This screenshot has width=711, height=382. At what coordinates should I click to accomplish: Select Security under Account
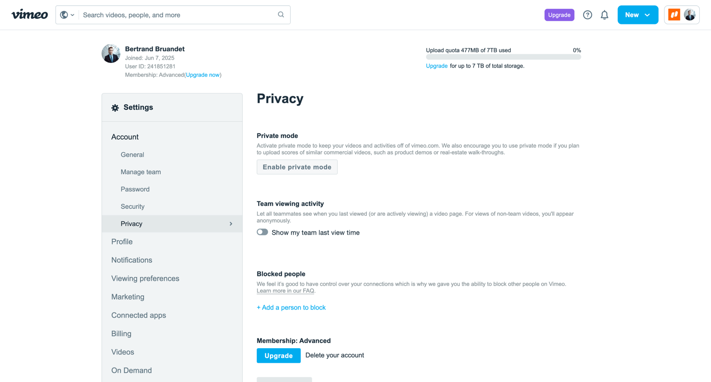coord(133,206)
